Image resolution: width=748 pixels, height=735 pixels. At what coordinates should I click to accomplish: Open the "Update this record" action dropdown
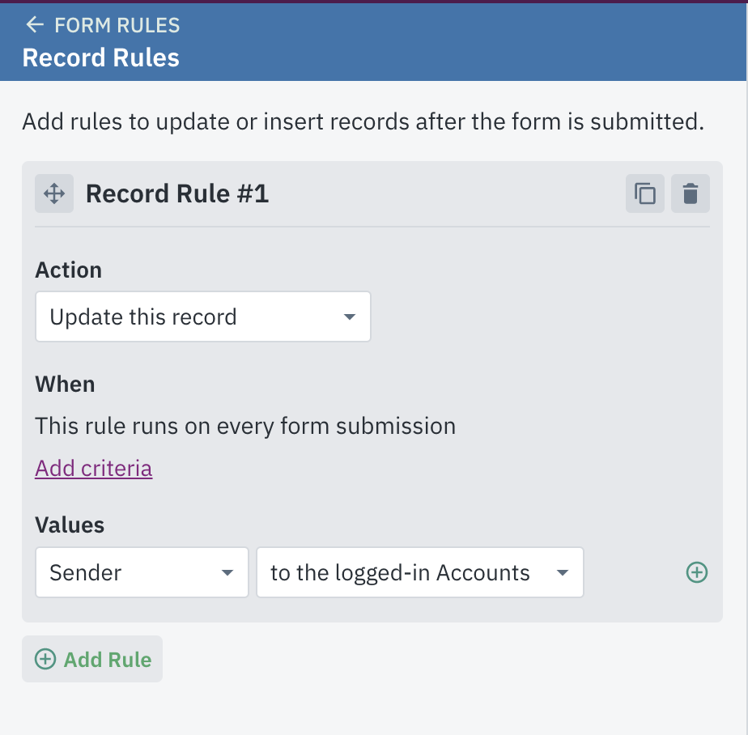202,317
